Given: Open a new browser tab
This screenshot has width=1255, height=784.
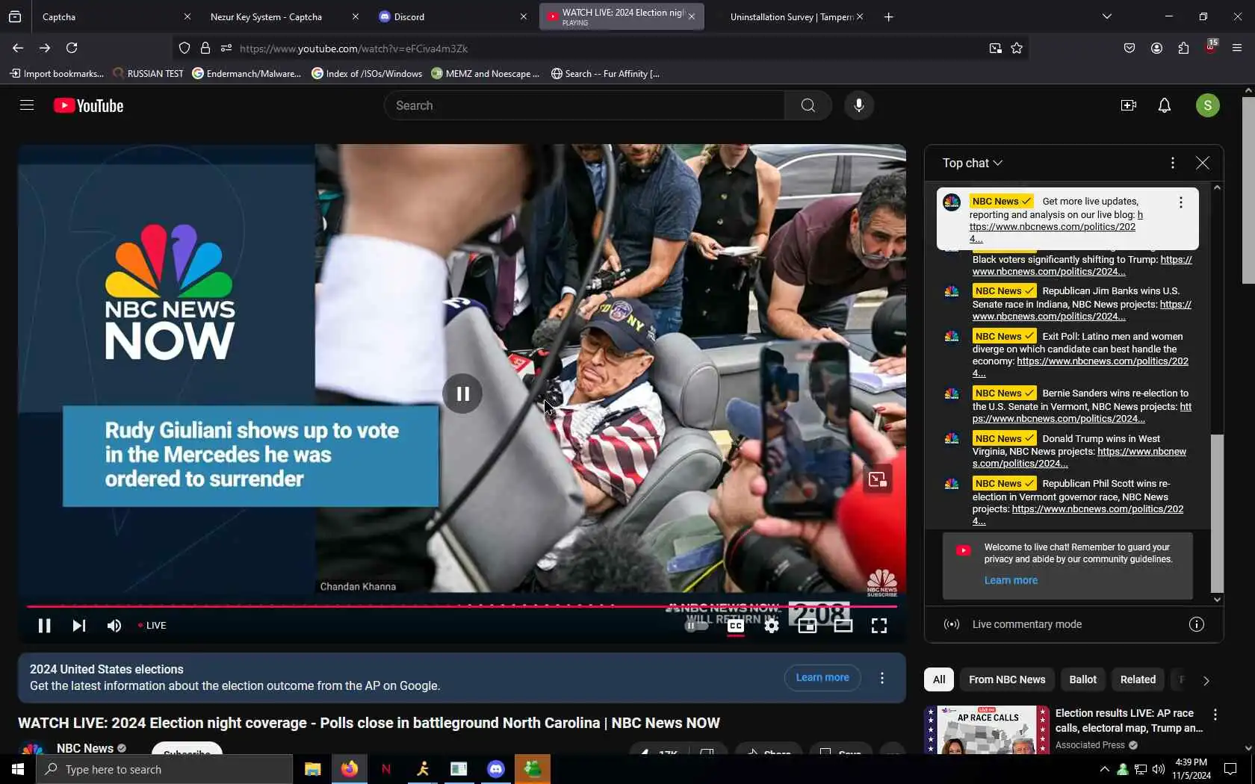Looking at the screenshot, I should coord(888,16).
